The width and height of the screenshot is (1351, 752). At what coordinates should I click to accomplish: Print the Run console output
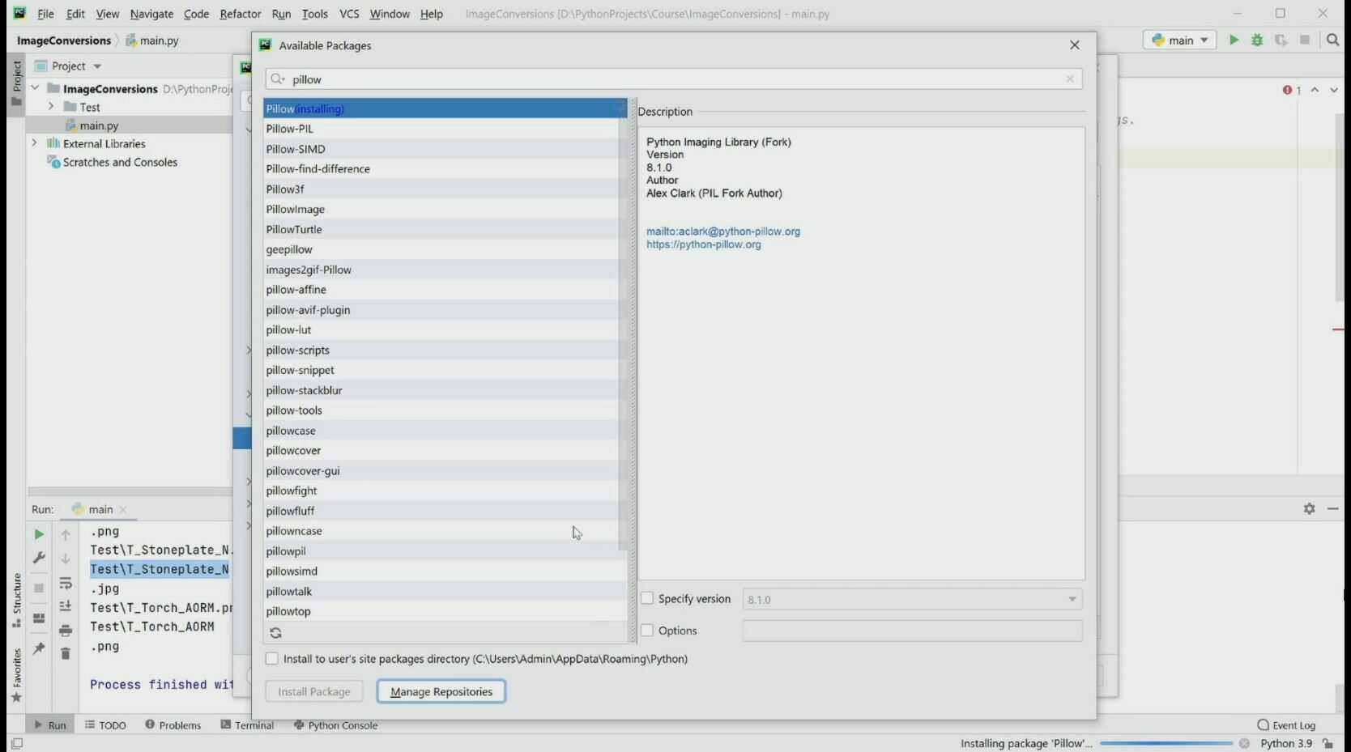click(66, 631)
